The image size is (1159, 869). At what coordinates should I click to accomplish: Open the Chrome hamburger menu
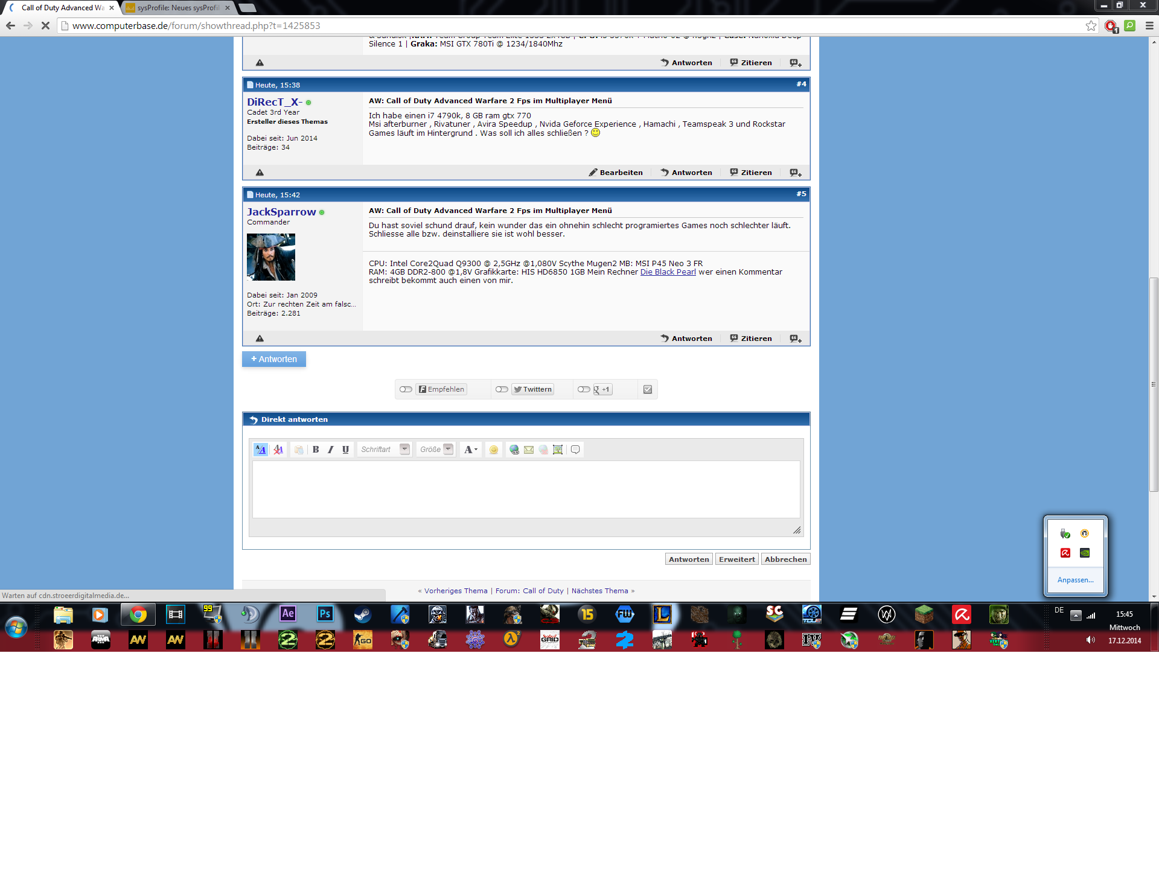tap(1149, 26)
